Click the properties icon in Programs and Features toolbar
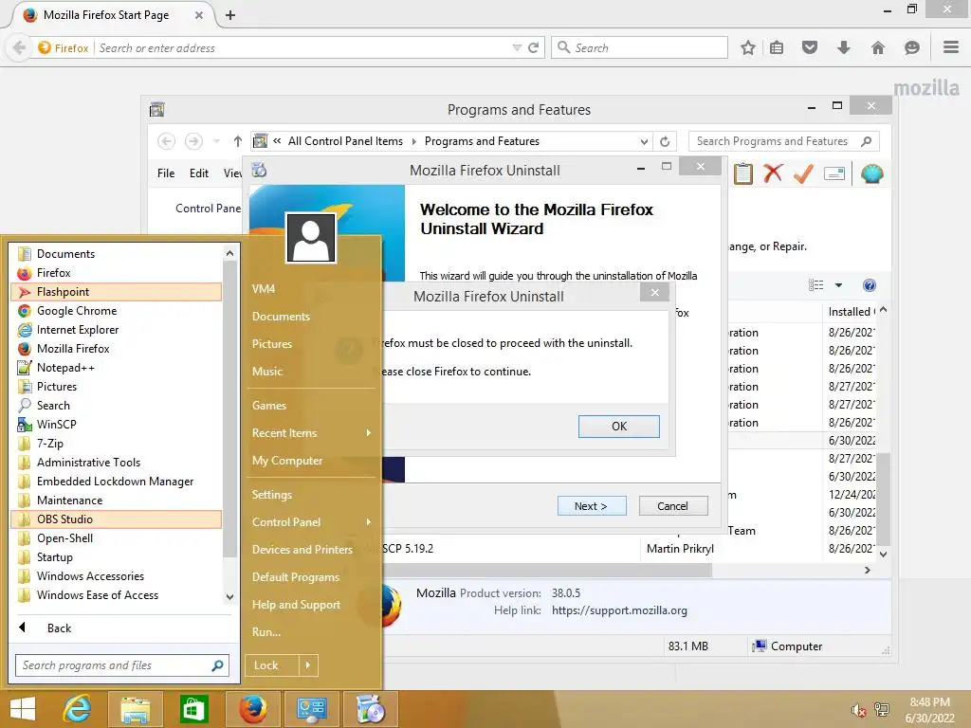Screen dimensions: 971x728 [x=834, y=174]
